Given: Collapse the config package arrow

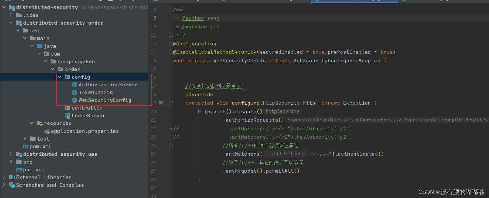Looking at the screenshot, I should (60, 77).
